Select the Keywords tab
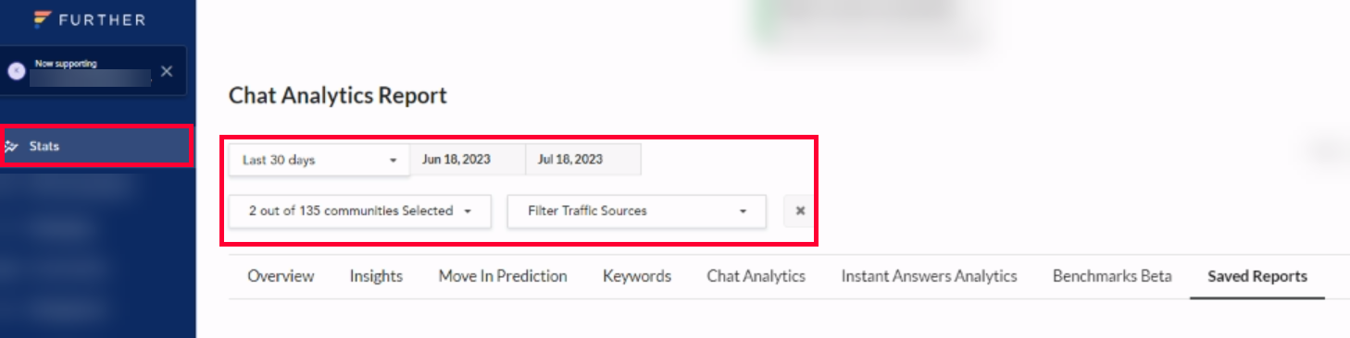This screenshot has width=1350, height=338. [637, 276]
